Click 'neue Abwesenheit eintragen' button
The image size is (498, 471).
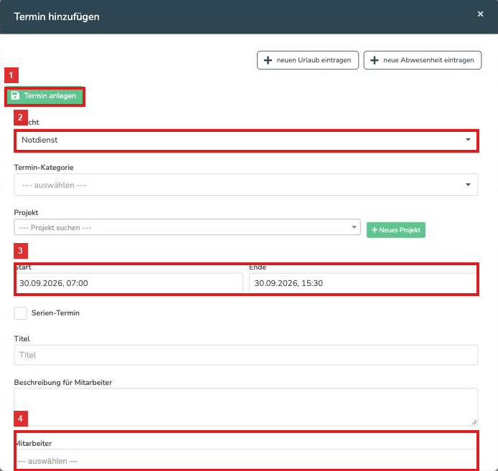click(423, 60)
